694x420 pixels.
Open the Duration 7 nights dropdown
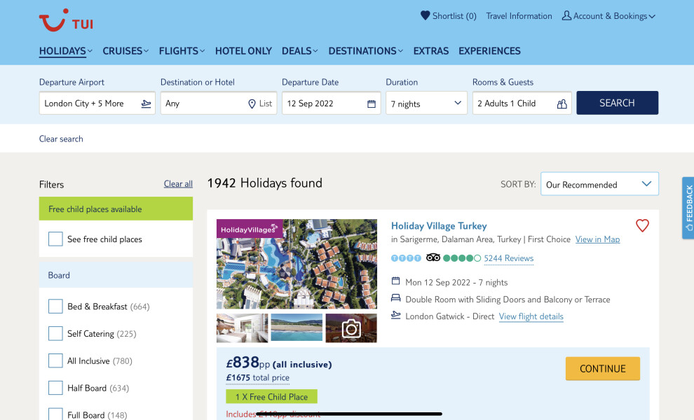point(426,103)
